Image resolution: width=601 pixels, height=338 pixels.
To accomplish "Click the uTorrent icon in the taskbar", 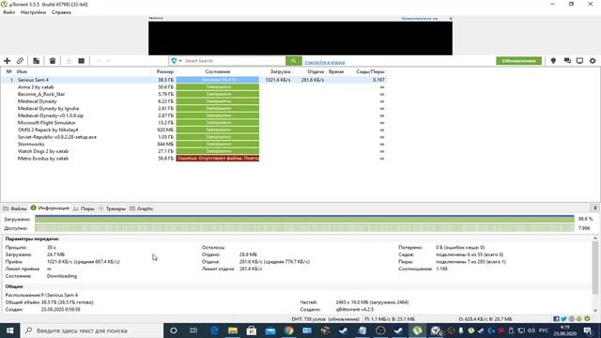I will pos(417,330).
